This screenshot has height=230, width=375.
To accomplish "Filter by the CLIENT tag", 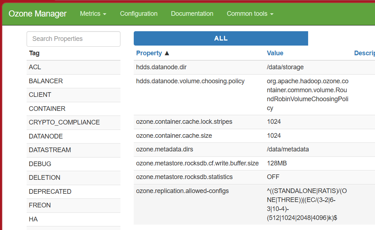I will click(73, 95).
